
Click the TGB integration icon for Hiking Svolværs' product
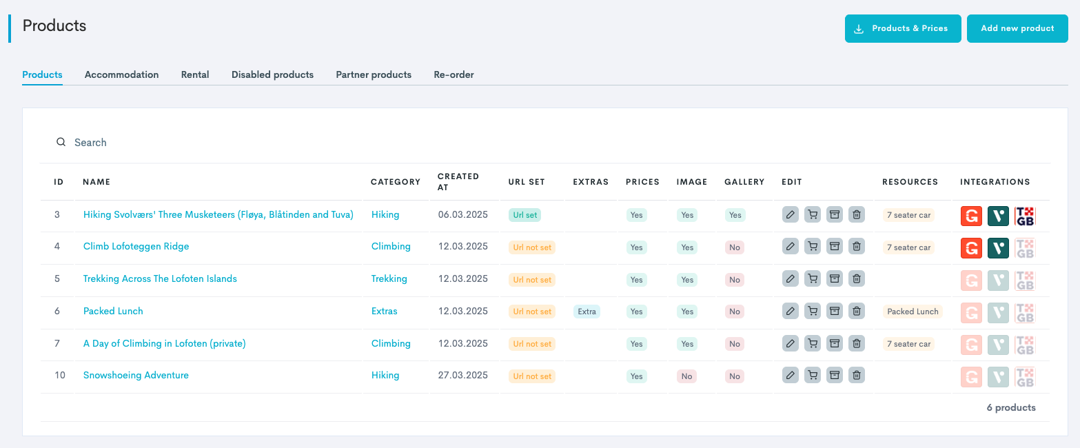coord(1025,216)
